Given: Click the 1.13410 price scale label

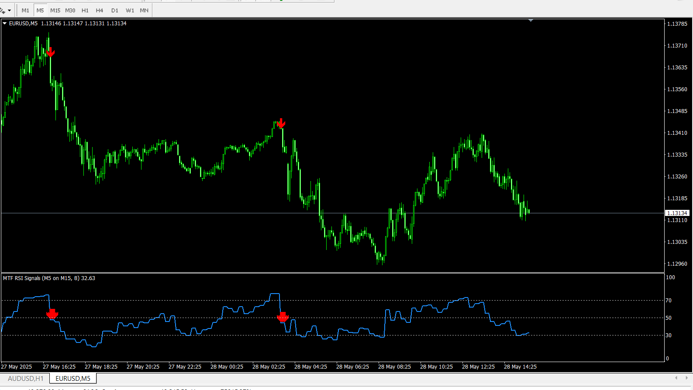Looking at the screenshot, I should point(677,133).
